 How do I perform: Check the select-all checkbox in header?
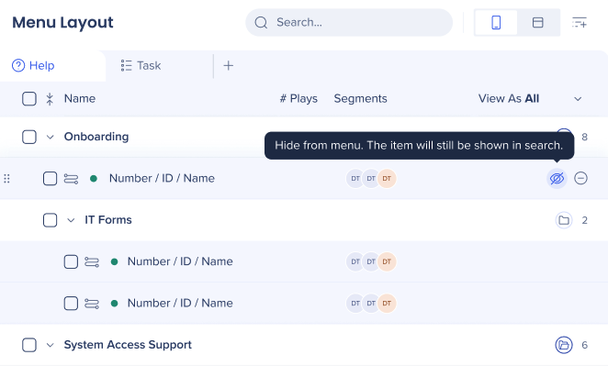coord(29,99)
